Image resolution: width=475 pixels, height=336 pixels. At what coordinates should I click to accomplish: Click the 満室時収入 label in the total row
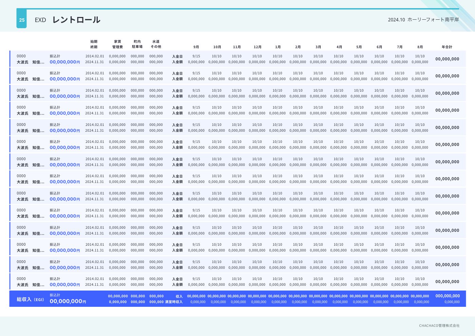(174, 302)
